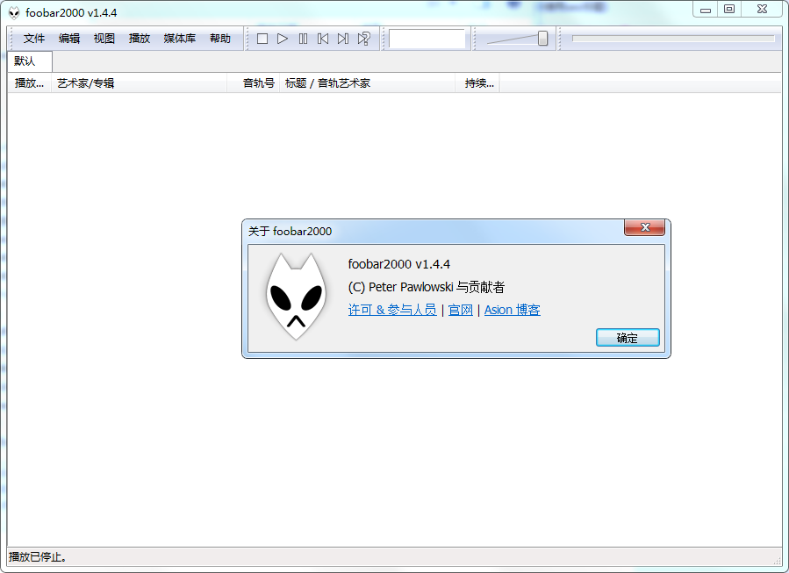The height and width of the screenshot is (573, 789).
Task: Click the empty field beside the playback buttons
Action: click(x=427, y=39)
